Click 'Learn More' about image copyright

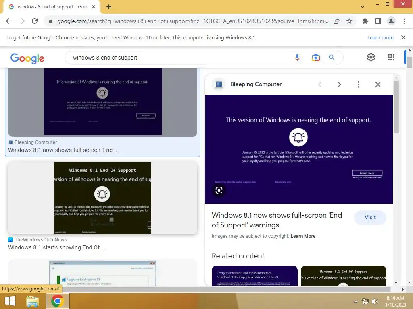(x=303, y=236)
